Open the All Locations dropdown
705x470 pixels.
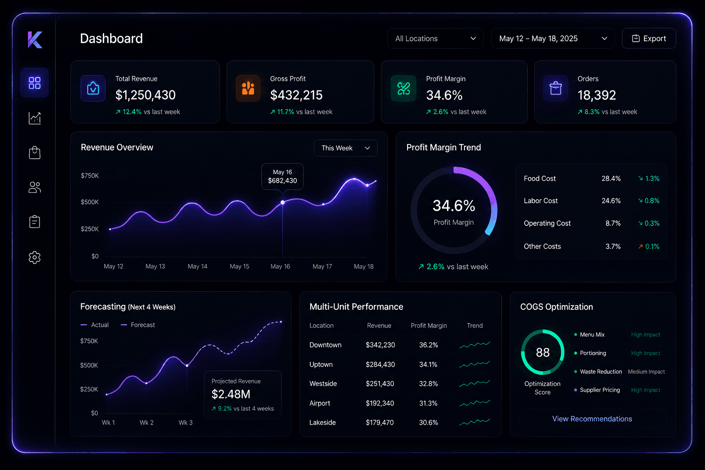point(436,39)
